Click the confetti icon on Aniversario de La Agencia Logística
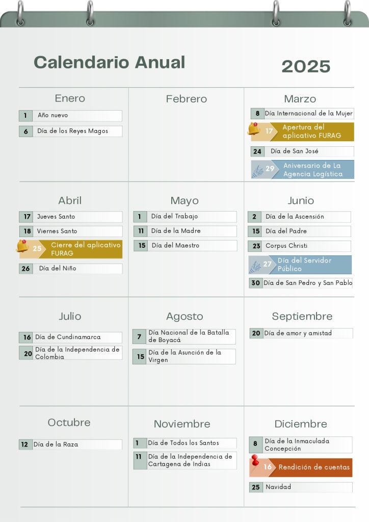369x522 pixels. point(257,171)
